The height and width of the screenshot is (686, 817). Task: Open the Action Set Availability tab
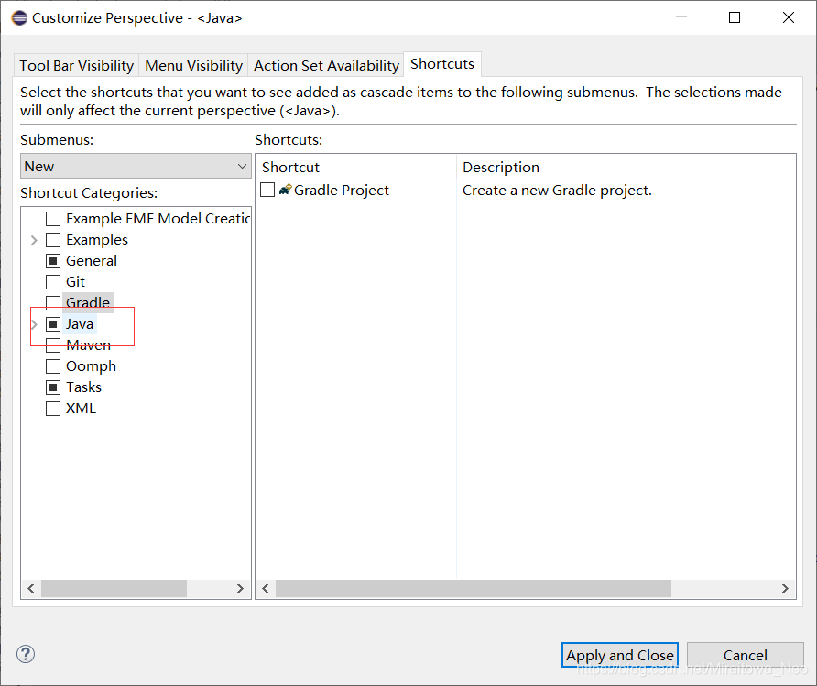(x=326, y=66)
